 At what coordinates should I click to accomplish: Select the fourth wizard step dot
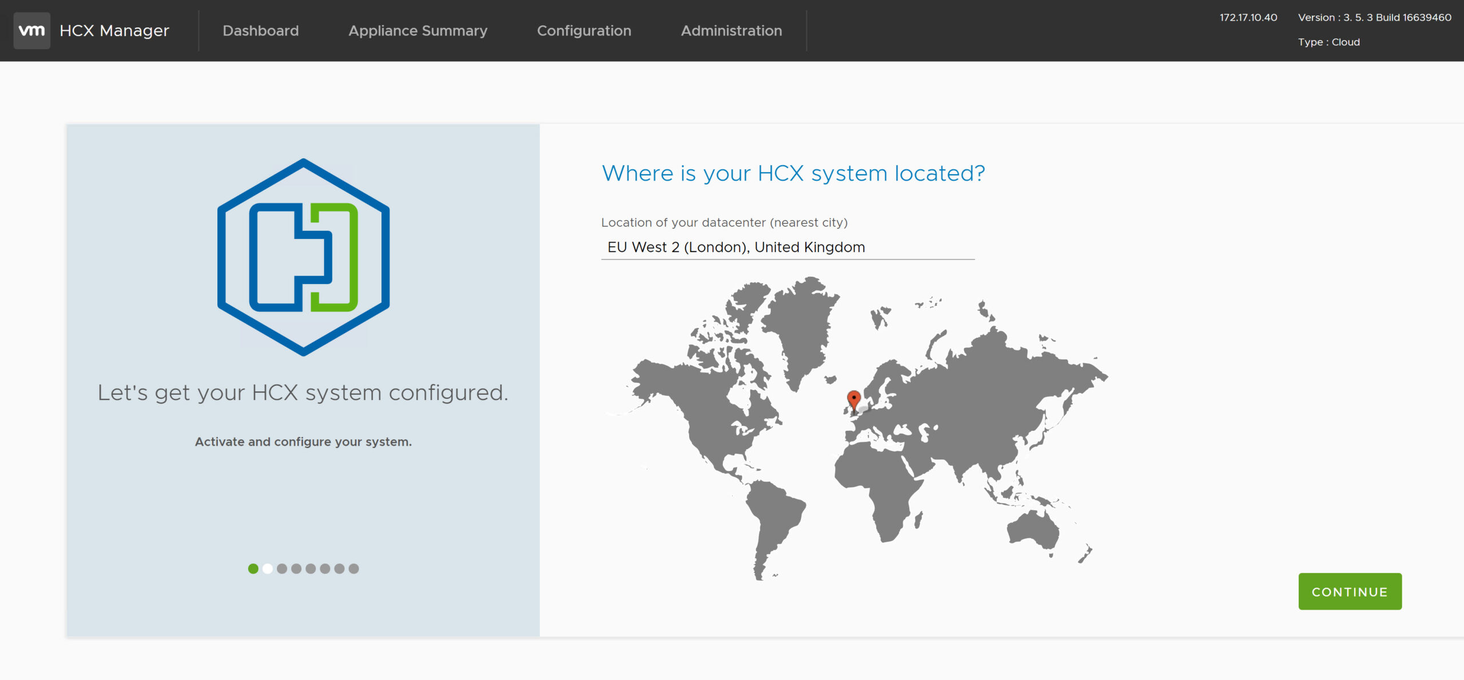coord(296,569)
